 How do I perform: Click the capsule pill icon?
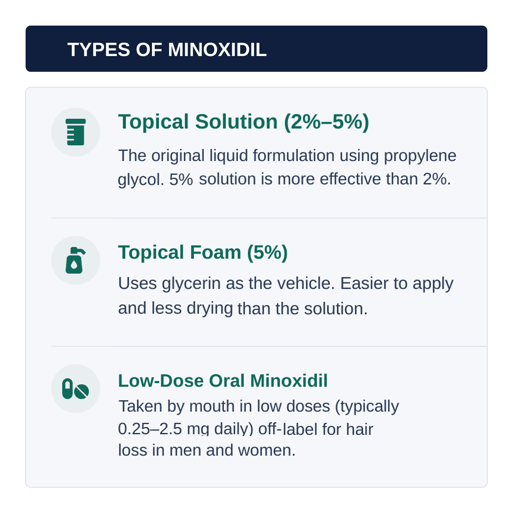tap(67, 389)
